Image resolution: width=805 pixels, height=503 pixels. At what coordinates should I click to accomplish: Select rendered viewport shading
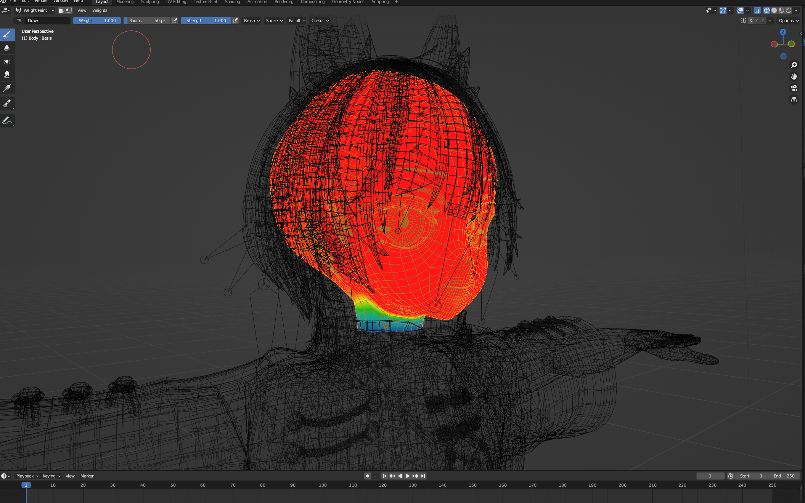(x=789, y=10)
